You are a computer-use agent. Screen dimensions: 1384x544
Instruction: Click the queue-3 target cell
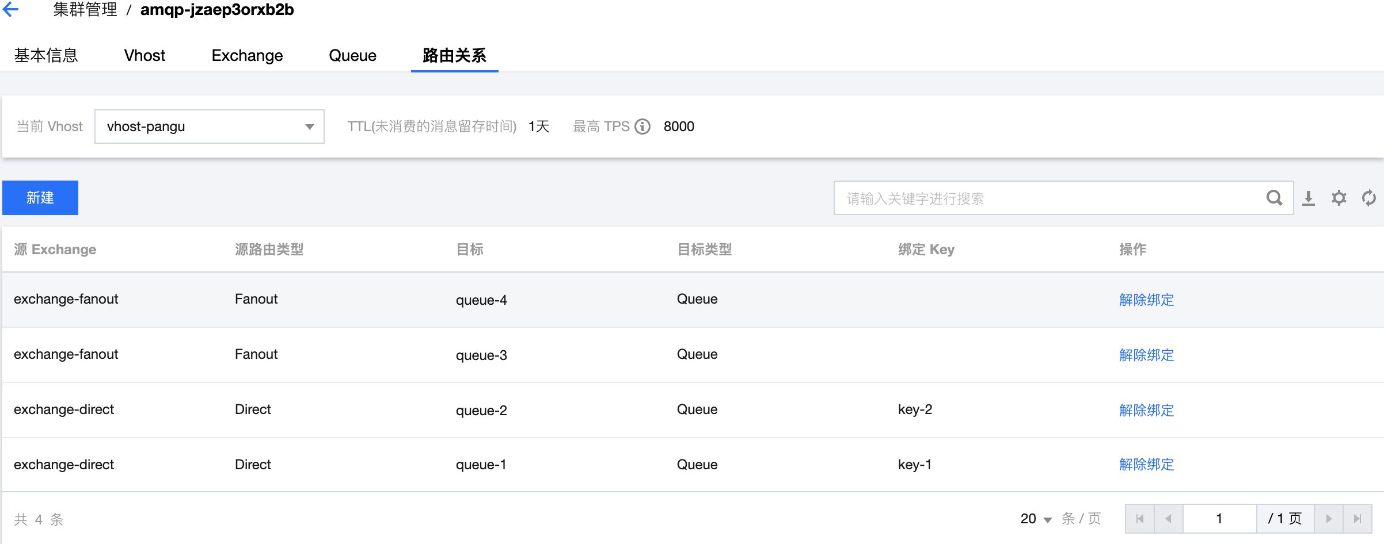[481, 355]
